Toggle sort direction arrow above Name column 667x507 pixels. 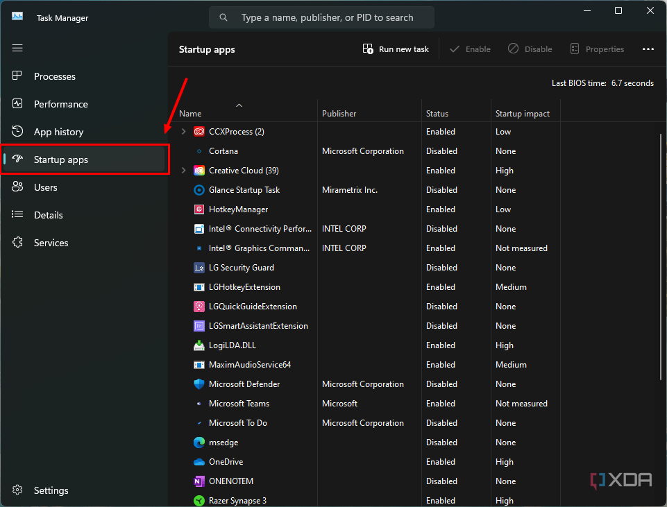[239, 105]
